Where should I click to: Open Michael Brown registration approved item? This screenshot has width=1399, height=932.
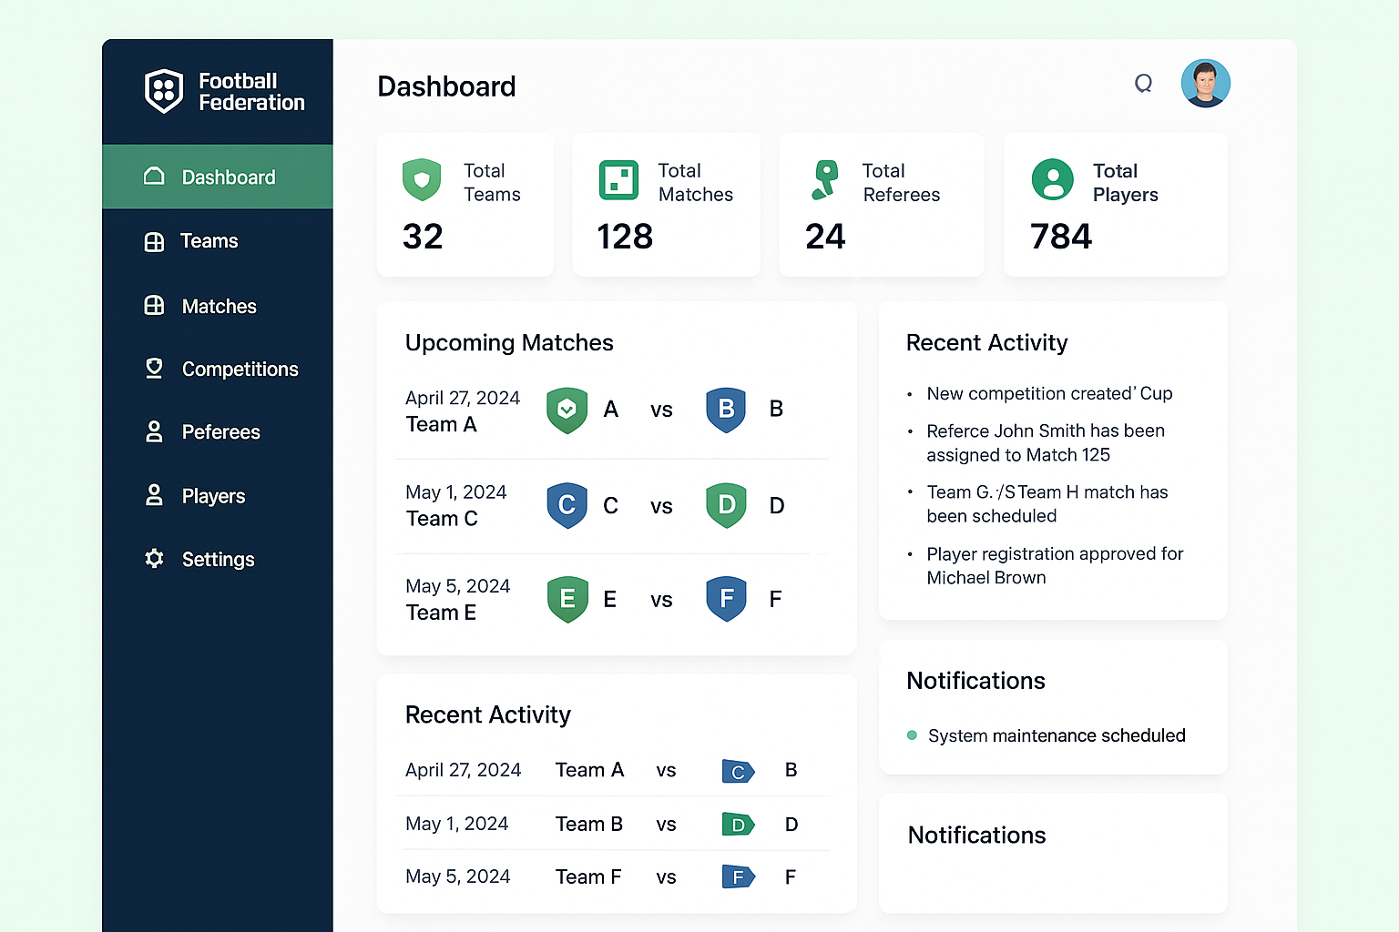tap(1055, 565)
